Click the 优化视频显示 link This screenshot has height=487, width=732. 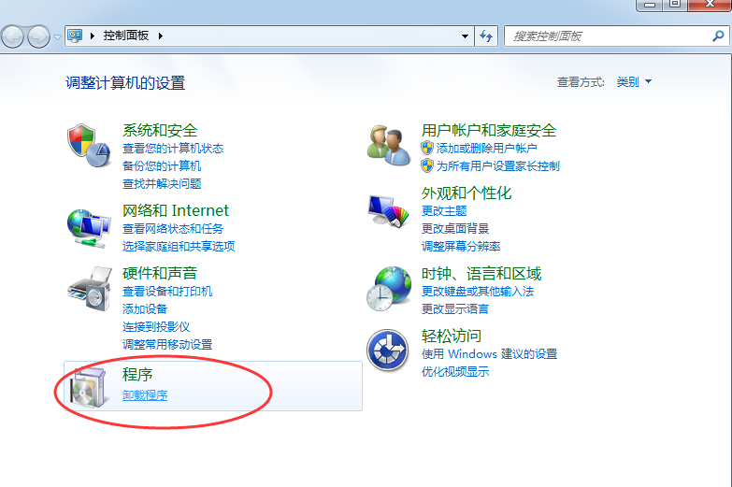455,372
